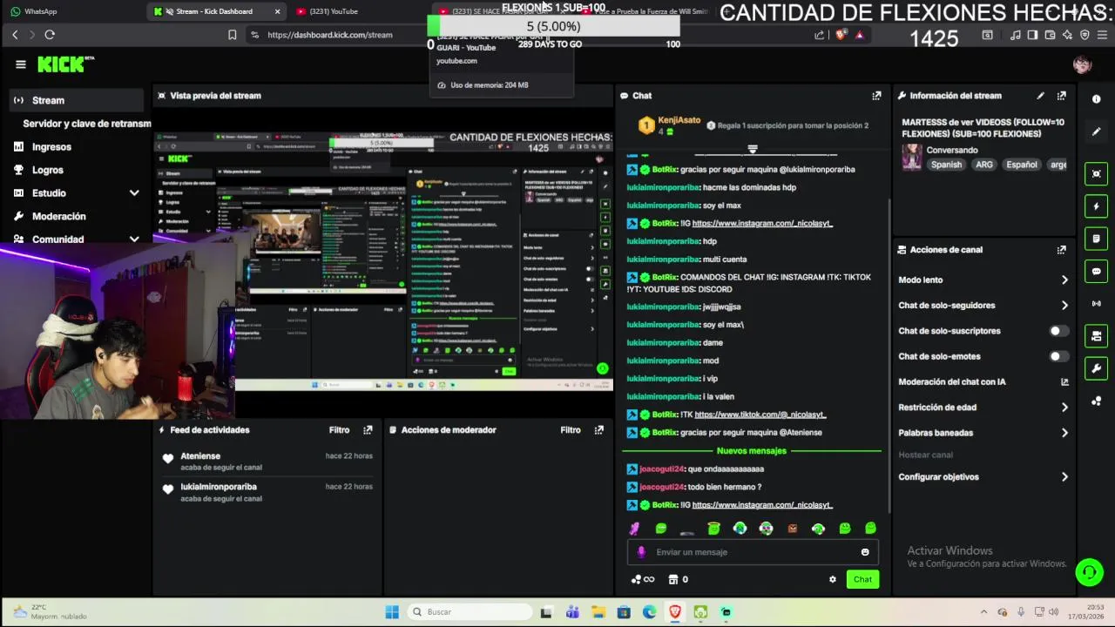Open Microsoft Edge from taskbar
The height and width of the screenshot is (627, 1115).
[x=649, y=612]
